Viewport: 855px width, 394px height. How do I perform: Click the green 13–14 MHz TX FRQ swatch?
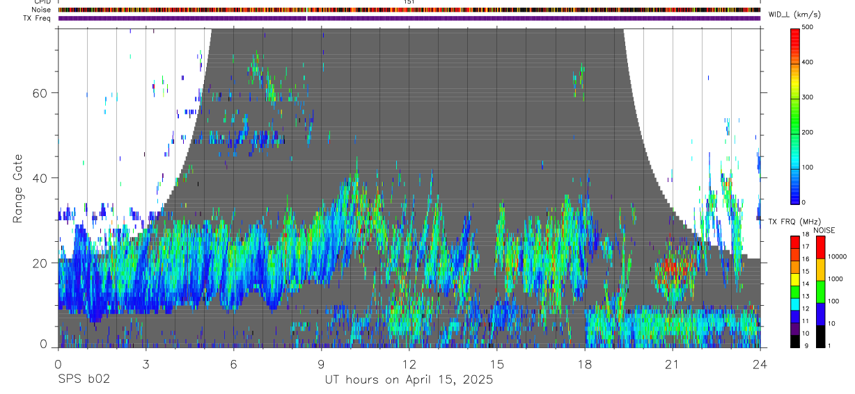[795, 290]
